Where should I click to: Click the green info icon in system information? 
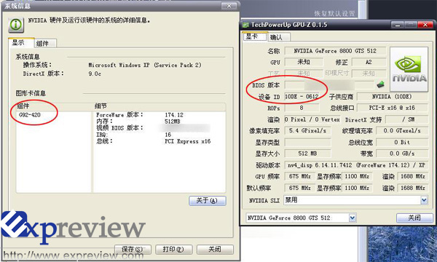click(16, 25)
